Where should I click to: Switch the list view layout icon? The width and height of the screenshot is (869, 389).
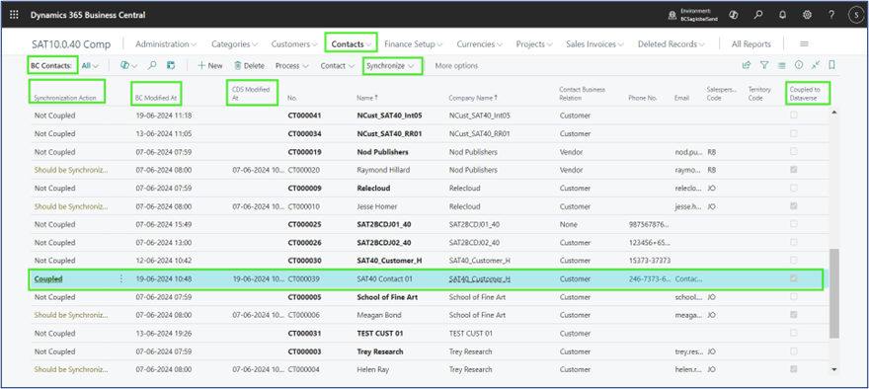point(781,65)
